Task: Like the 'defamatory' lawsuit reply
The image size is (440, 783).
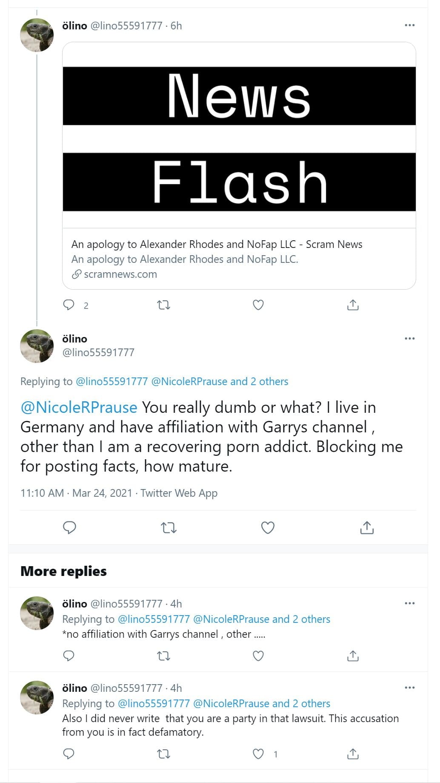Action: (x=258, y=754)
